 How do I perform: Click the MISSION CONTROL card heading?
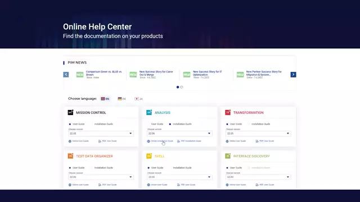(x=91, y=113)
